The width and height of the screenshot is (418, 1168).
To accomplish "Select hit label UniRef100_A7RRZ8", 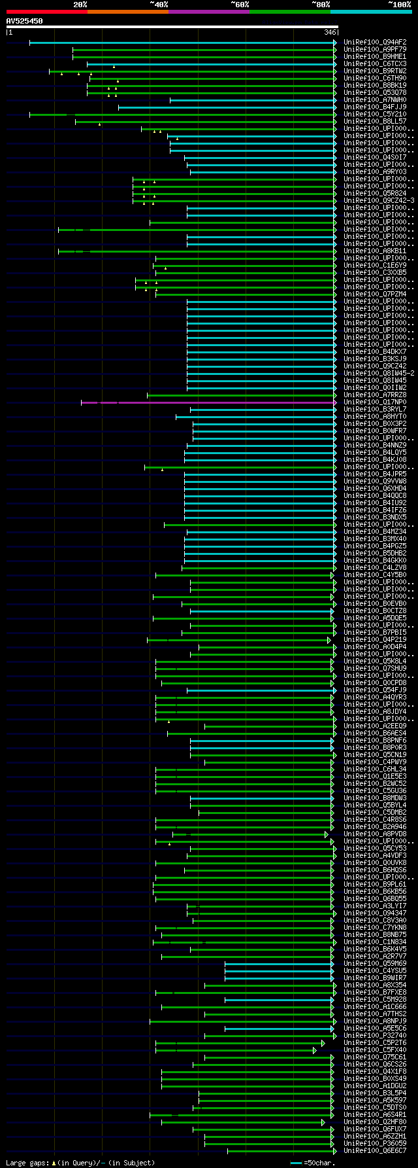I will (375, 395).
